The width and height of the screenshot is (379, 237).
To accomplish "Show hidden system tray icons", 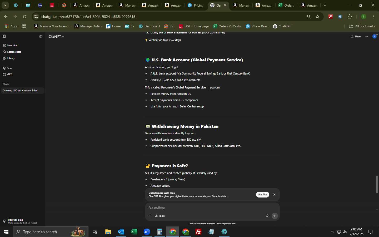I will click(x=332, y=232).
